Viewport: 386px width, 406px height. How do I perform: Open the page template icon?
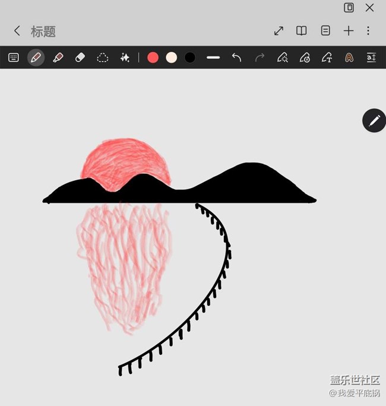(325, 31)
